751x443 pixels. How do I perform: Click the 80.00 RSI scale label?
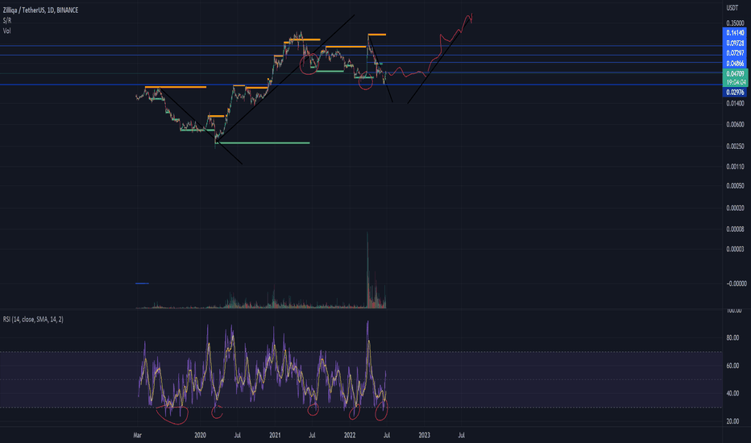[732, 337]
